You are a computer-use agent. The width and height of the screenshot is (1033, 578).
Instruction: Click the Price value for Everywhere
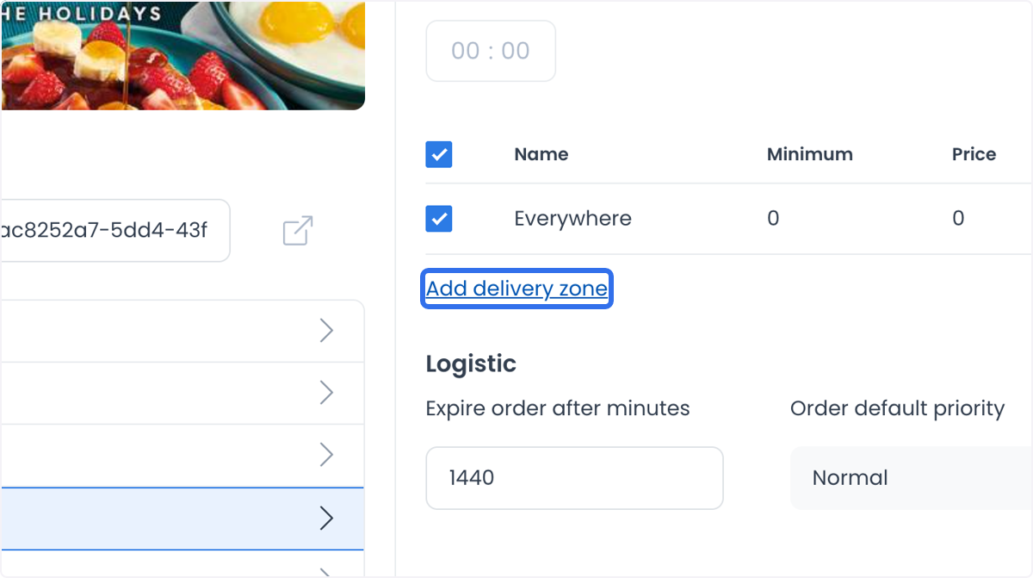(x=958, y=219)
